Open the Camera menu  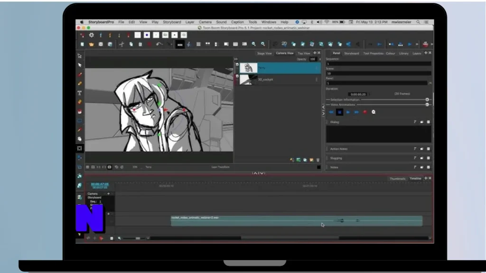pos(205,22)
